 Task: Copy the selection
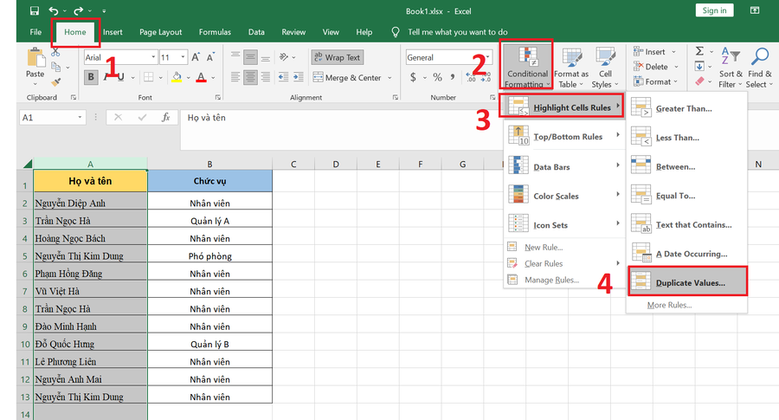pyautogui.click(x=55, y=67)
